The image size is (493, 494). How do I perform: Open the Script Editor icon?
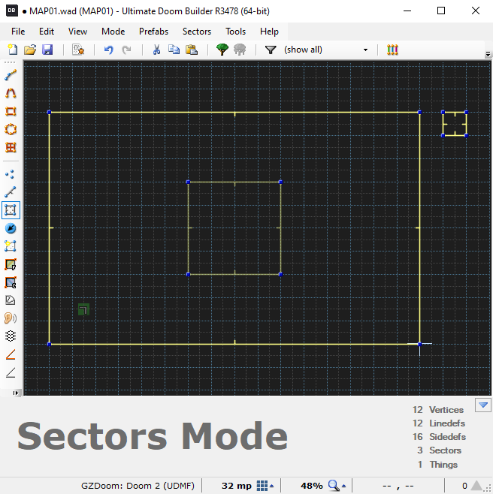pos(78,50)
